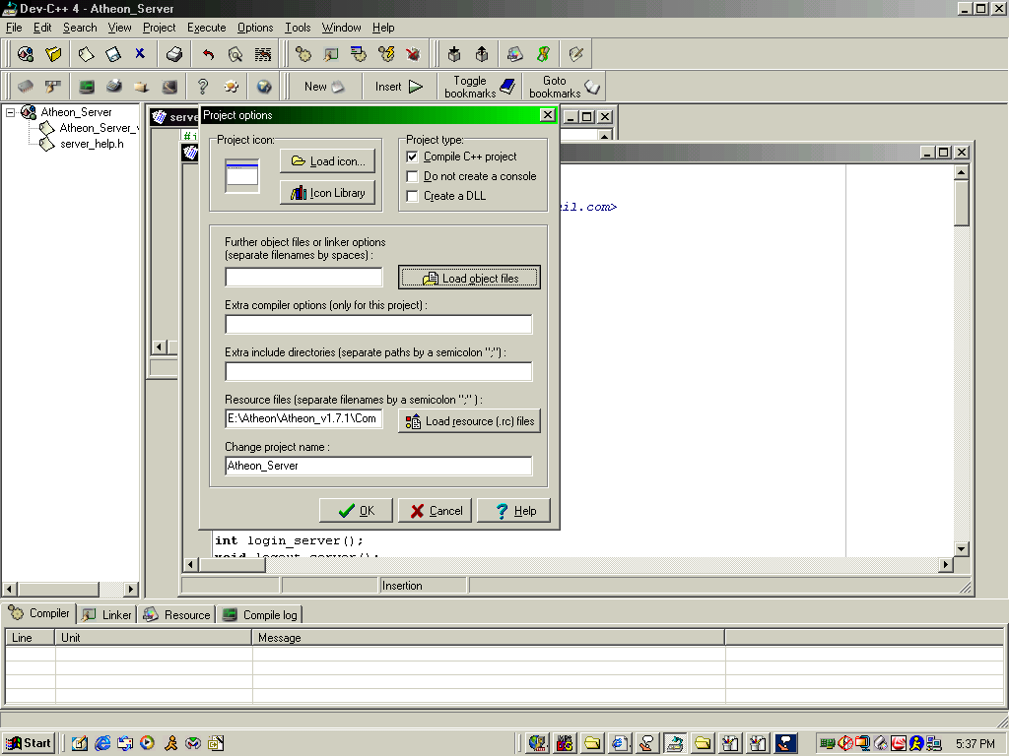Collapse the Atheon_Server project tree node

click(x=11, y=112)
